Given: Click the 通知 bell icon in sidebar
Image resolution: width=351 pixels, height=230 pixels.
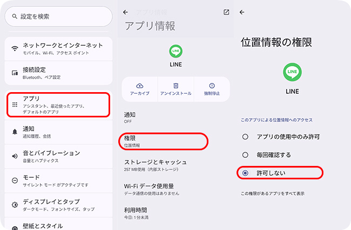Looking at the screenshot, I should 15,132.
